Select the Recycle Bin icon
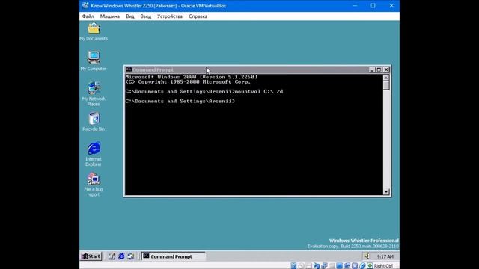Viewport: 479px width, 269px height. point(94,122)
